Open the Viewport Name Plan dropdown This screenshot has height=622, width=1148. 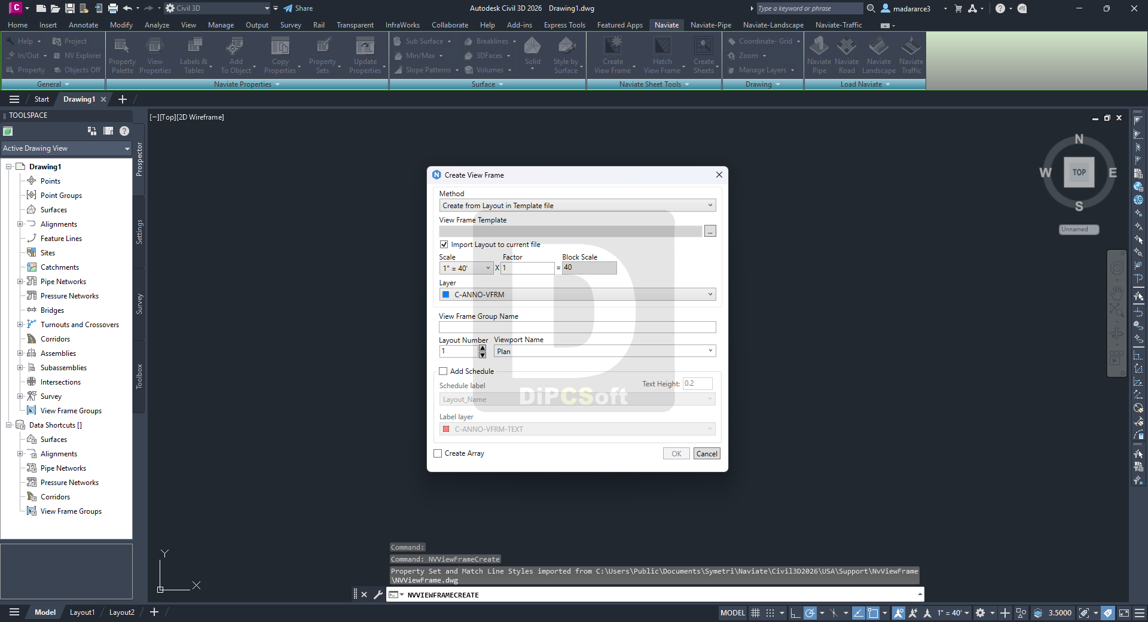click(604, 351)
